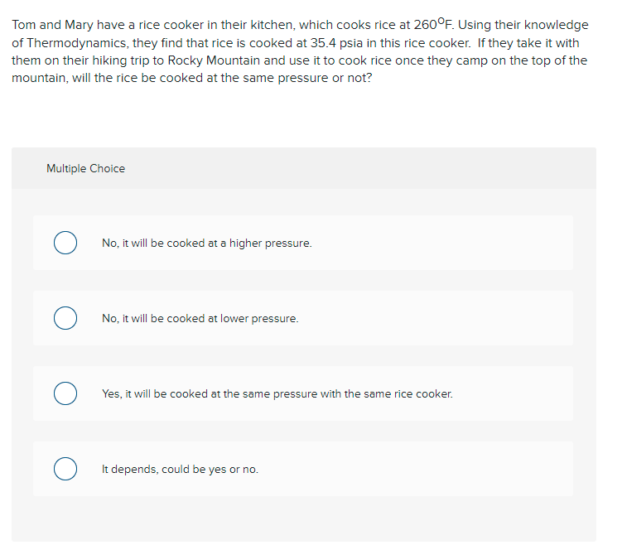Click answer text "No, it will be cooked at a higher pressure."
Viewport: 627px width, 545px height.
(x=207, y=244)
